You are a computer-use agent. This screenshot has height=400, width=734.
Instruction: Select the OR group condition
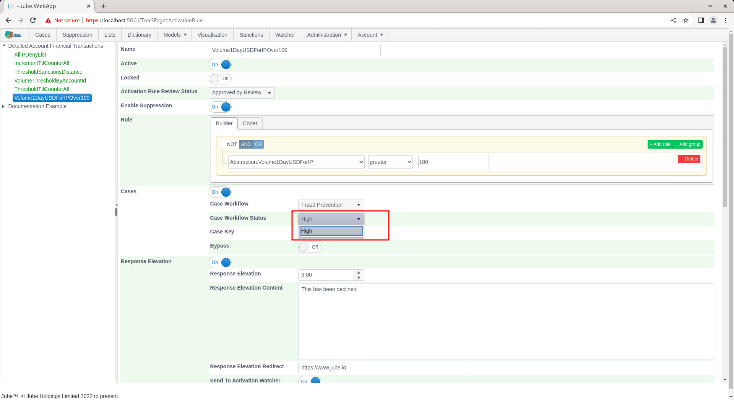pos(258,144)
